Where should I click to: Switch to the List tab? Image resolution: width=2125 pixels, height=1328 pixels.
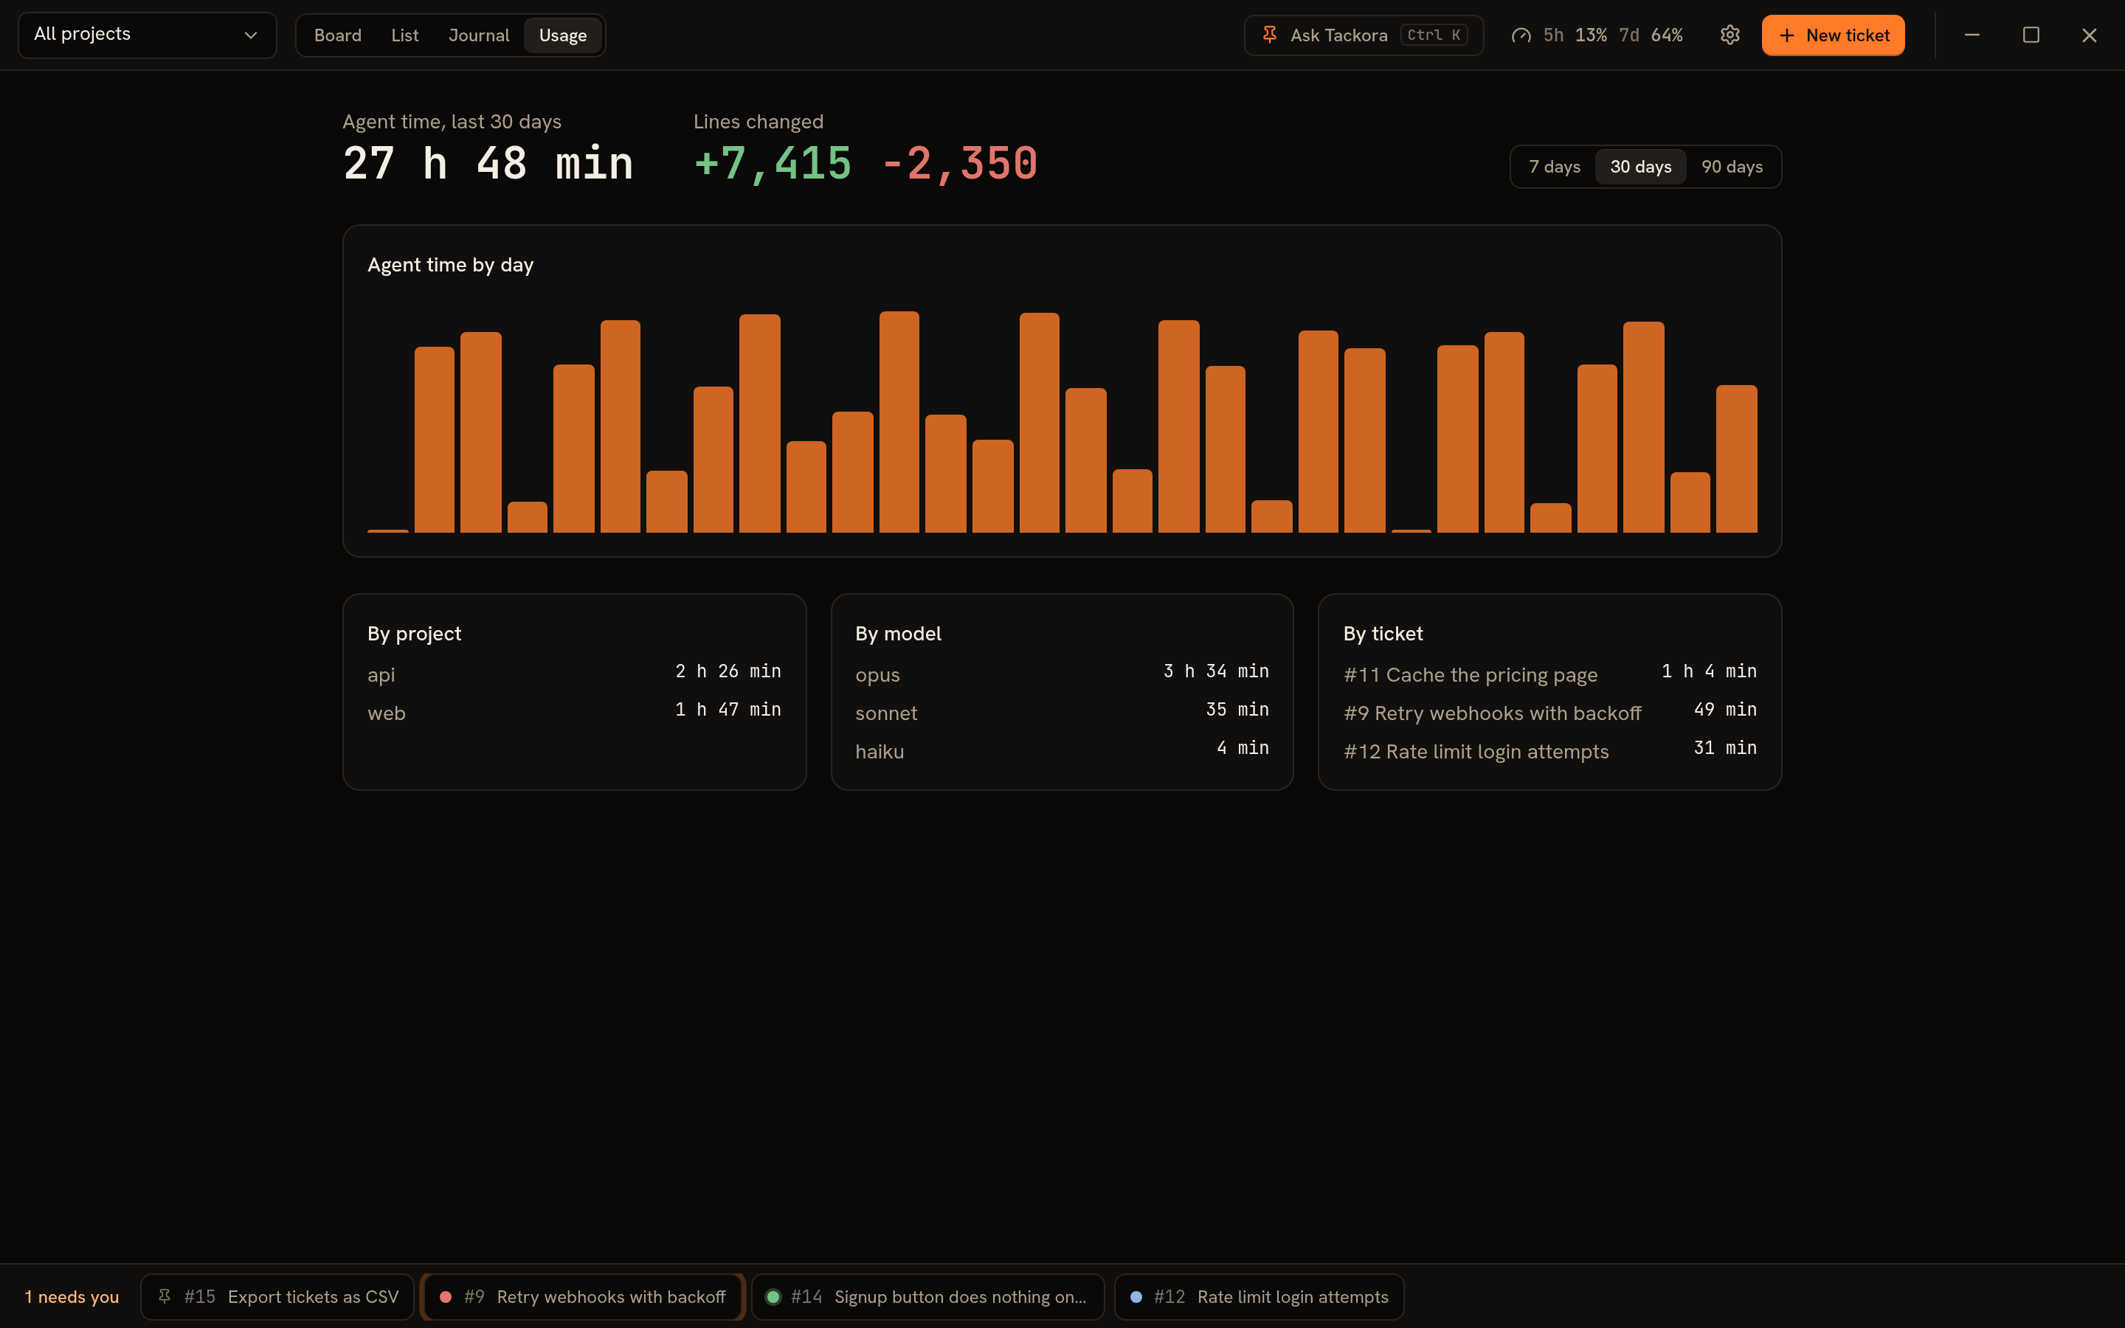point(405,35)
